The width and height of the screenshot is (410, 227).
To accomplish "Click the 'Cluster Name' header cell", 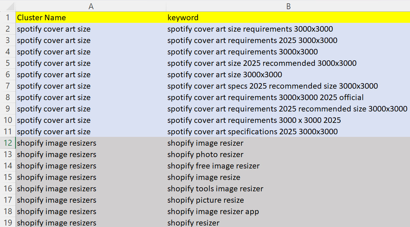I will pos(91,18).
